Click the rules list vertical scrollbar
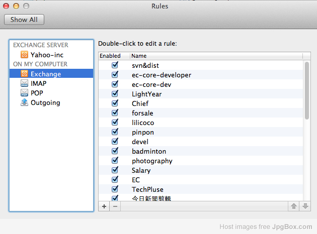317x234 pixels. click(307, 90)
